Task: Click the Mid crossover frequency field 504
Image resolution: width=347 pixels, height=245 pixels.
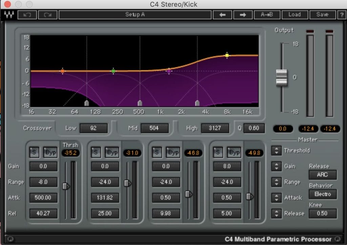Action: click(154, 128)
